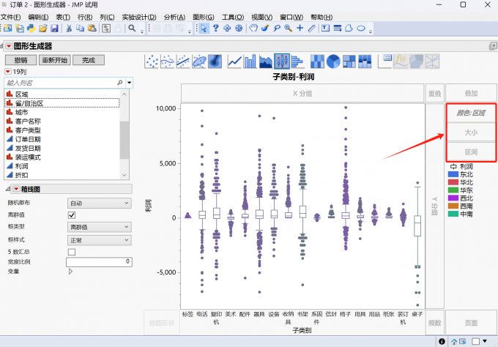Click the Save floppy disk toolbar icon
Screen dimensions: 498x347
(55, 29)
